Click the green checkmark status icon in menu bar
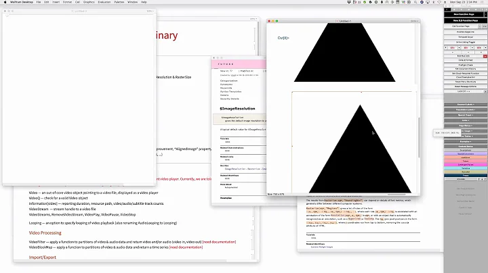This screenshot has width=488, height=273. [x=365, y=2]
